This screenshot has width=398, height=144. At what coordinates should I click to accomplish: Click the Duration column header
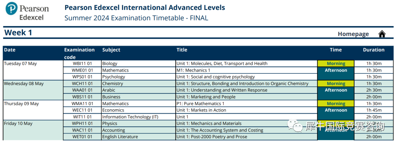374,50
